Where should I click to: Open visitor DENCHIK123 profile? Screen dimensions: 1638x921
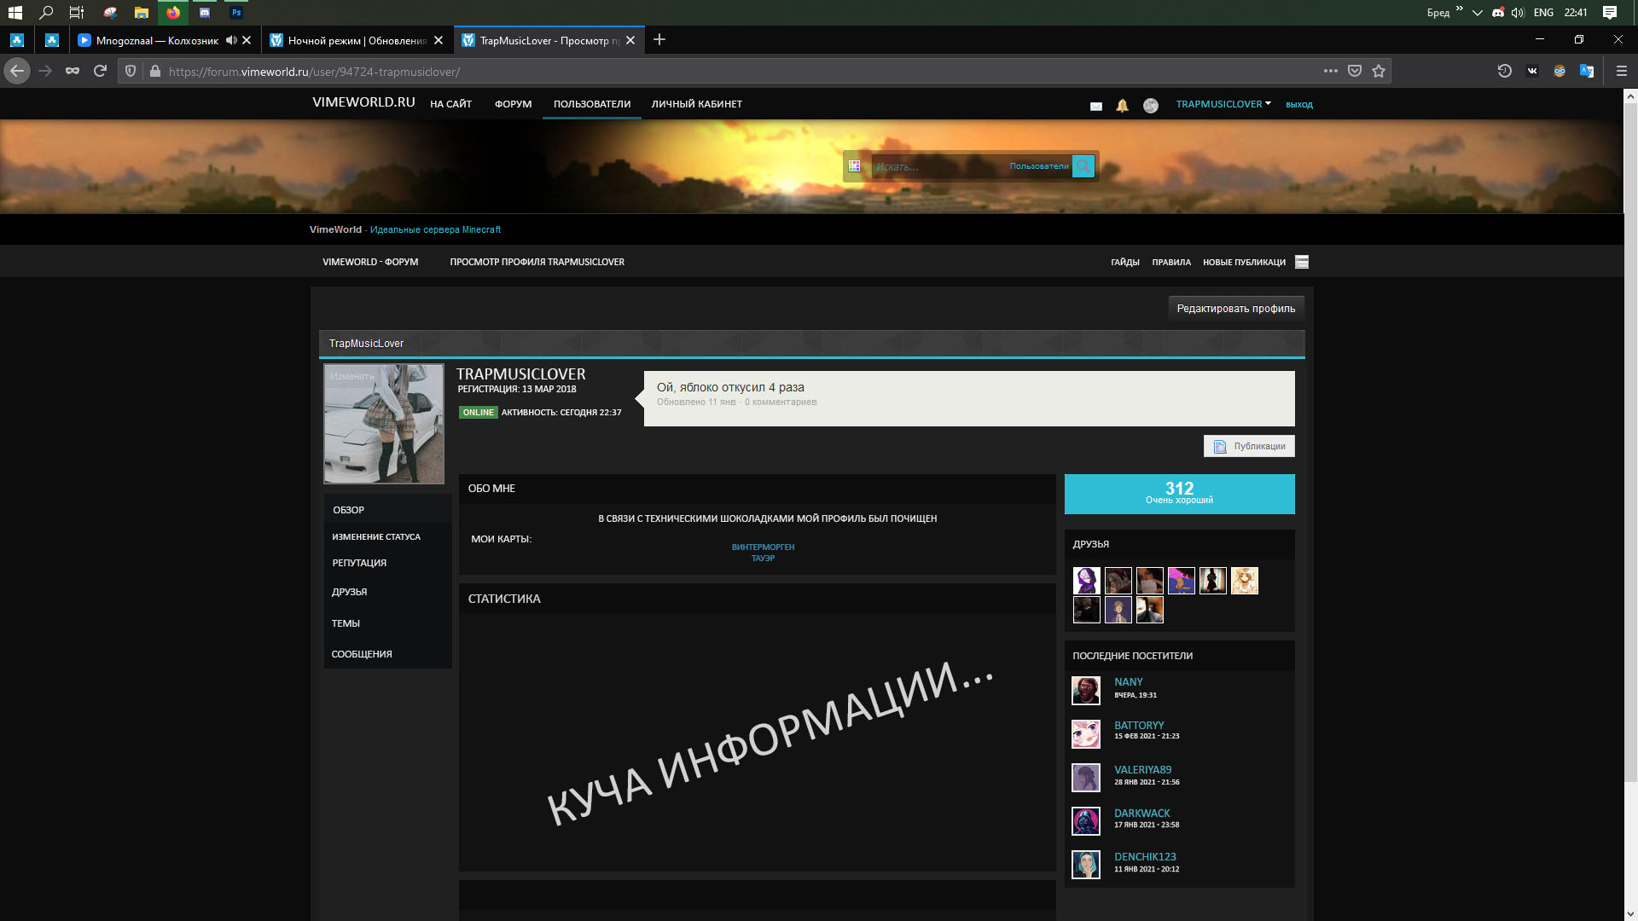[x=1145, y=857]
